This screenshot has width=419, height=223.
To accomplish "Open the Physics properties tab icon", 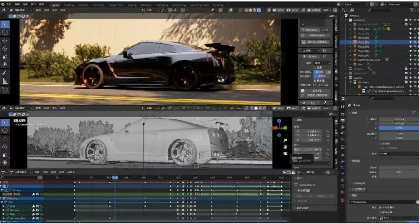I will 343,173.
